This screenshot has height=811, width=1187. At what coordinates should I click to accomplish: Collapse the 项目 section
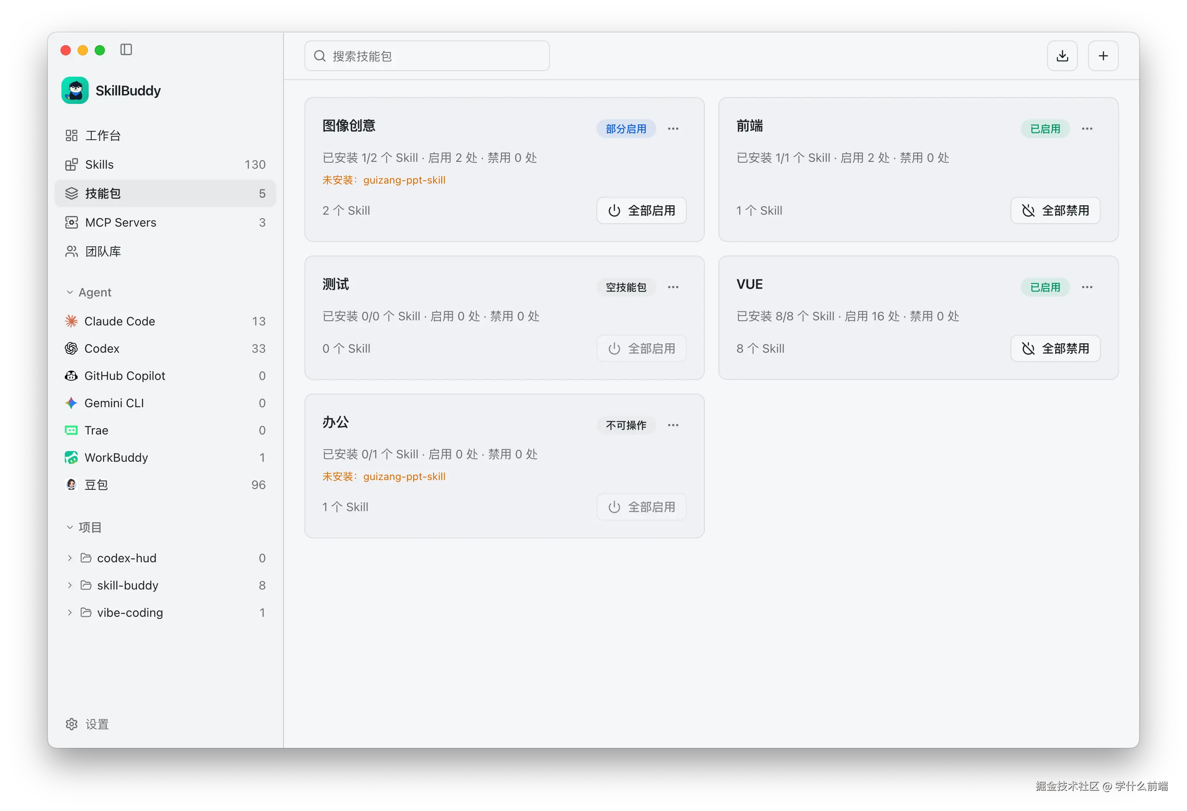(69, 527)
